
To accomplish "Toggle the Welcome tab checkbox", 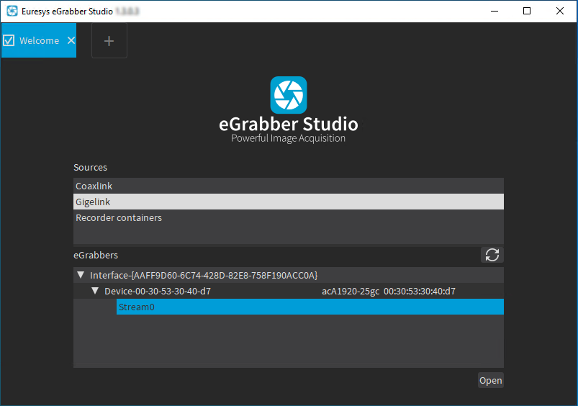I will pyautogui.click(x=9, y=40).
